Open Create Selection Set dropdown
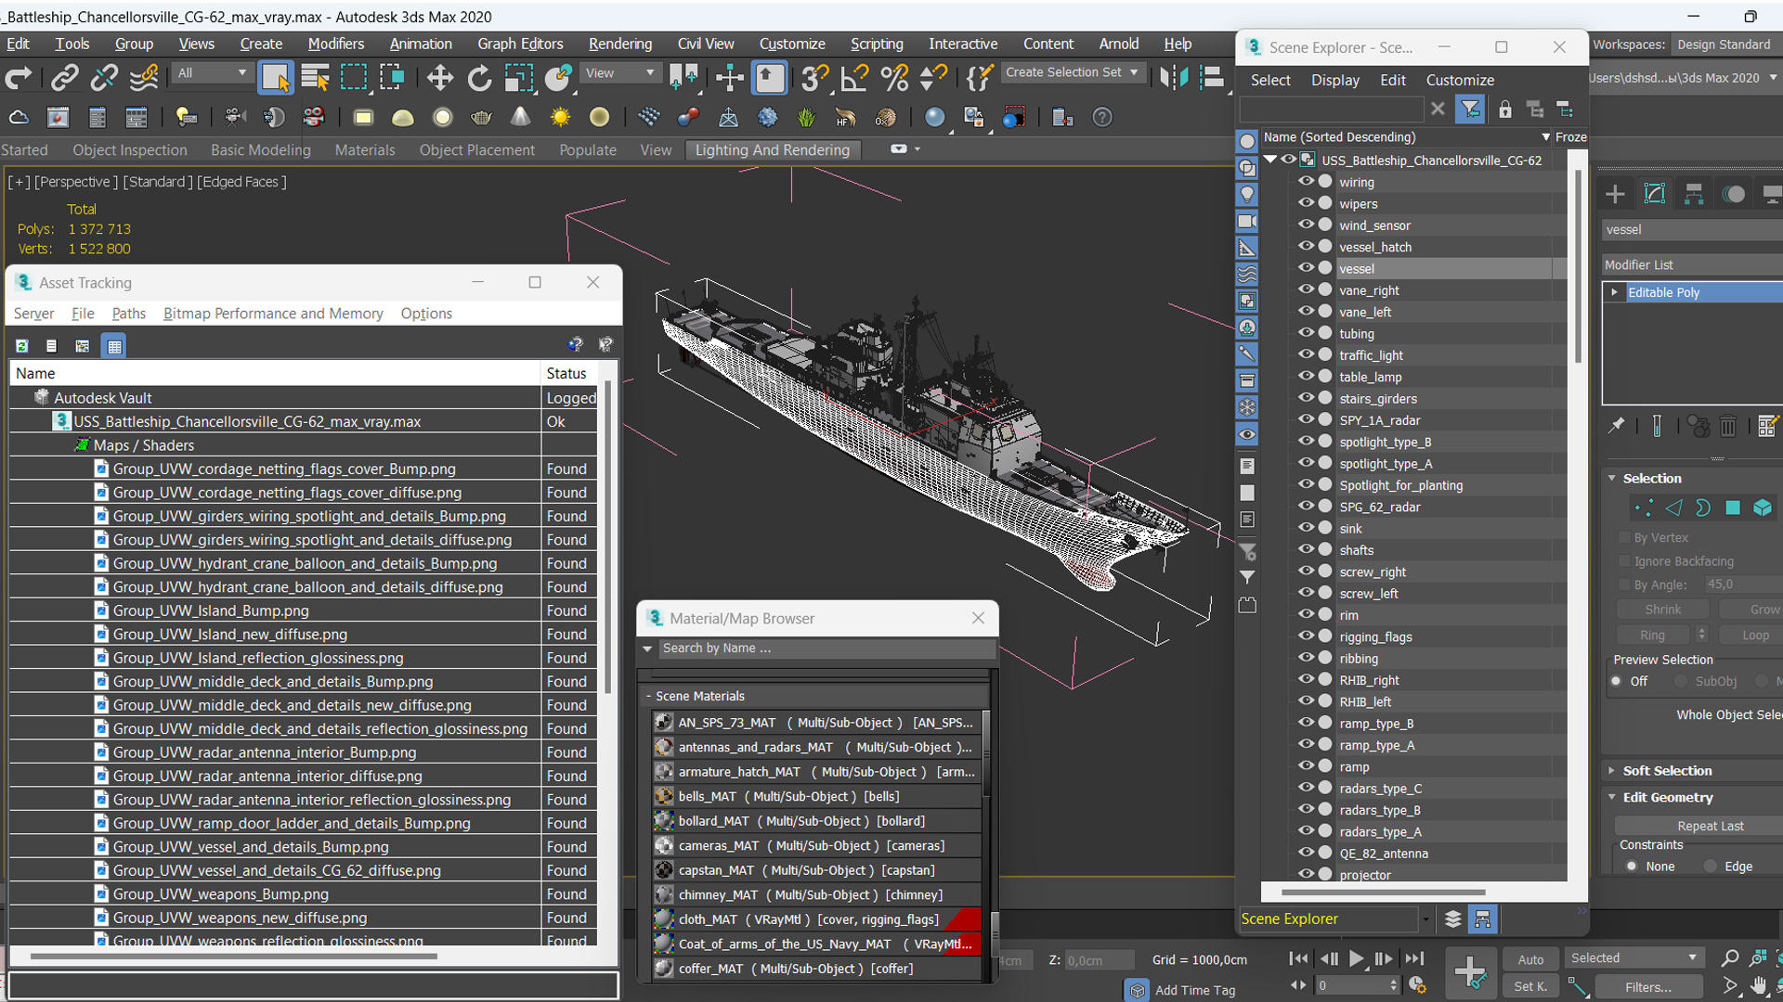1783x1002 pixels. (1073, 72)
